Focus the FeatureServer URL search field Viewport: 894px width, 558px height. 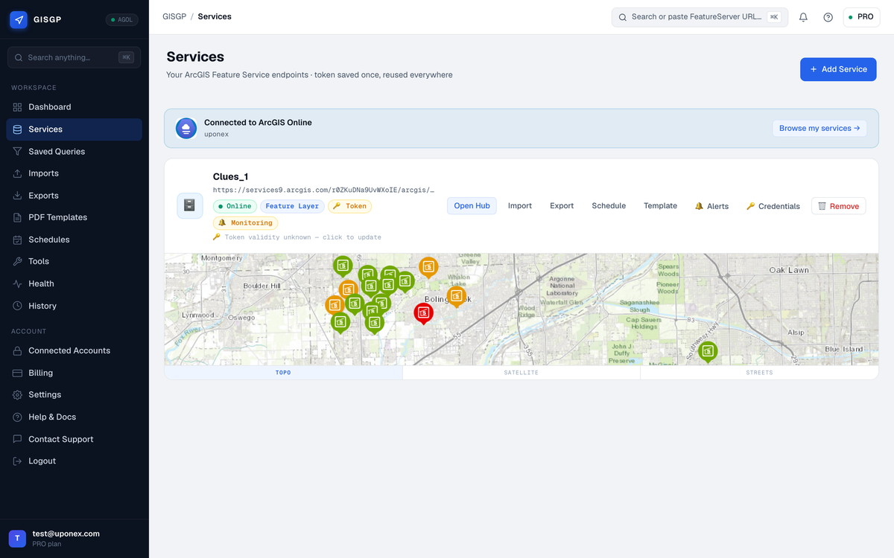point(700,17)
